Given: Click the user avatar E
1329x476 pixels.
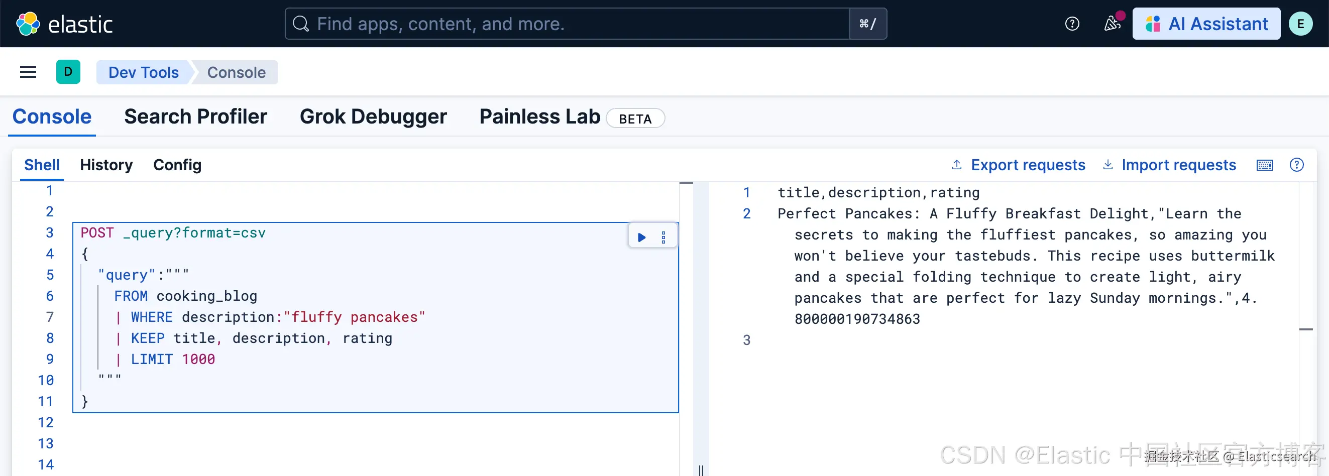Looking at the screenshot, I should (x=1301, y=24).
